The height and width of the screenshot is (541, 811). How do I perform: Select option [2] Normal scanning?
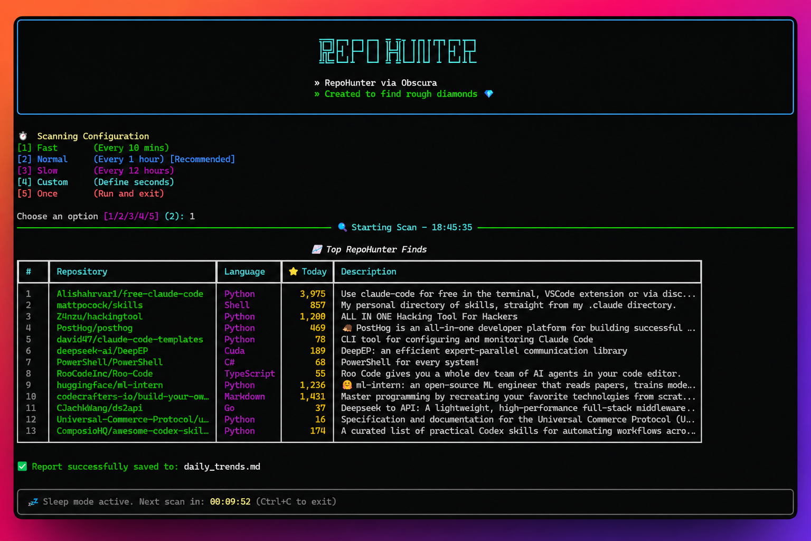pos(126,160)
